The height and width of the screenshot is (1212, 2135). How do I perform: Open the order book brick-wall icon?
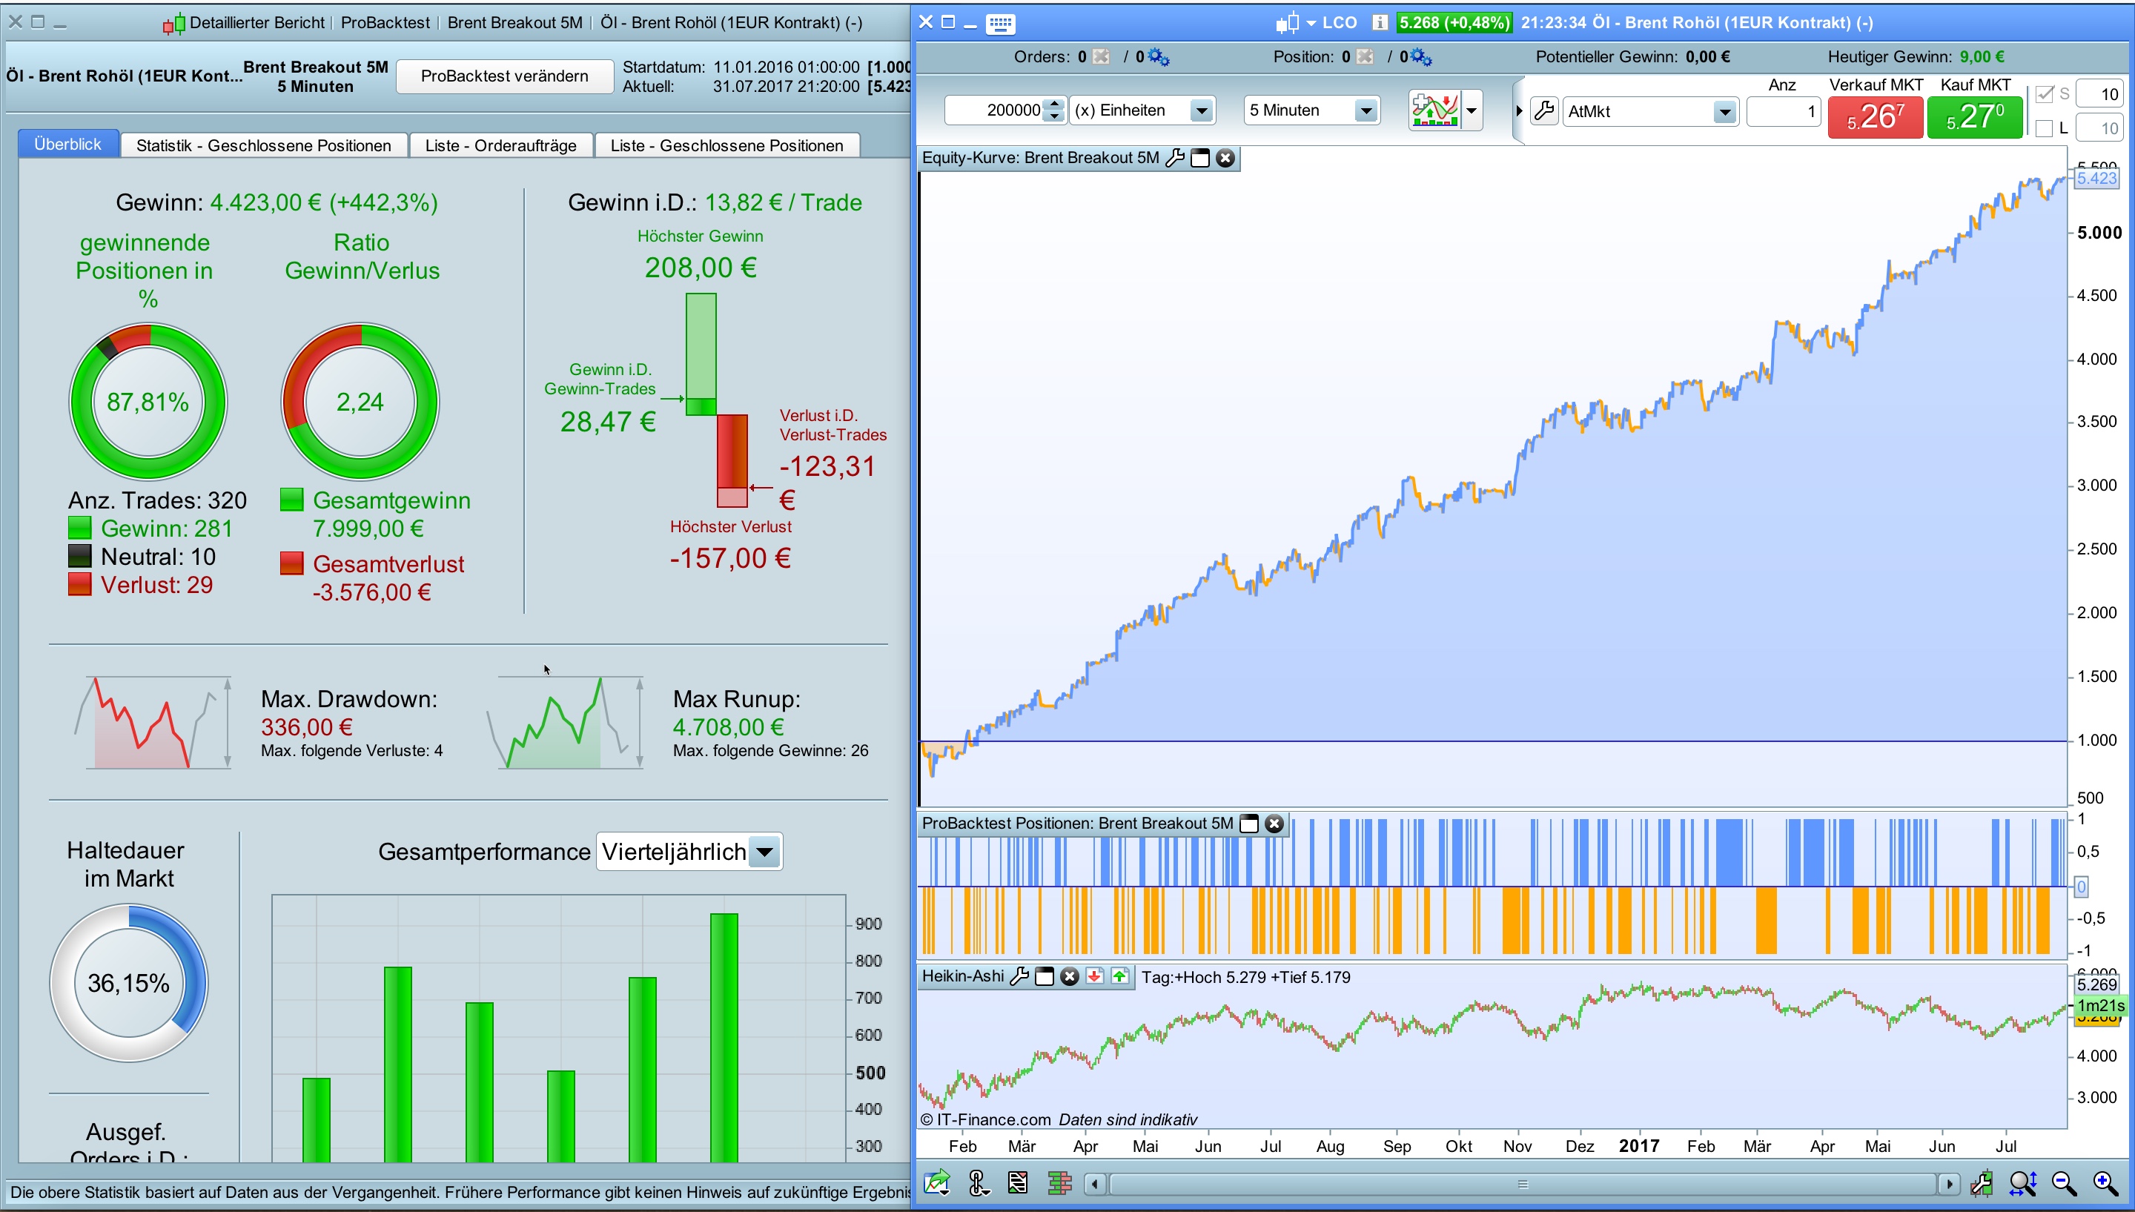tap(1059, 1183)
